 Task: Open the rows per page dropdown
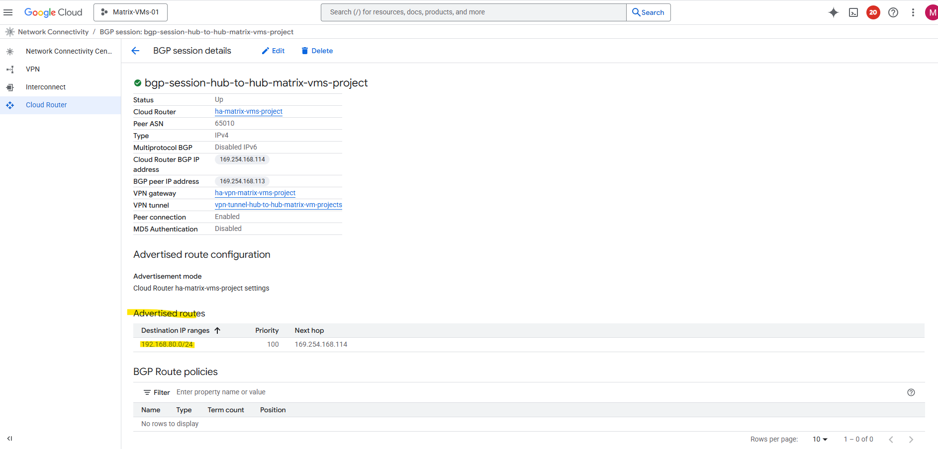click(x=820, y=439)
